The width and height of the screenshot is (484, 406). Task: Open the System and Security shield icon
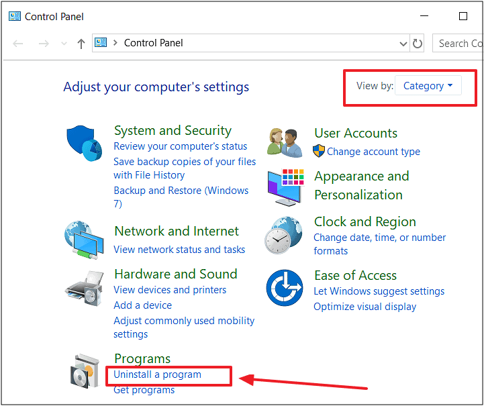[84, 143]
